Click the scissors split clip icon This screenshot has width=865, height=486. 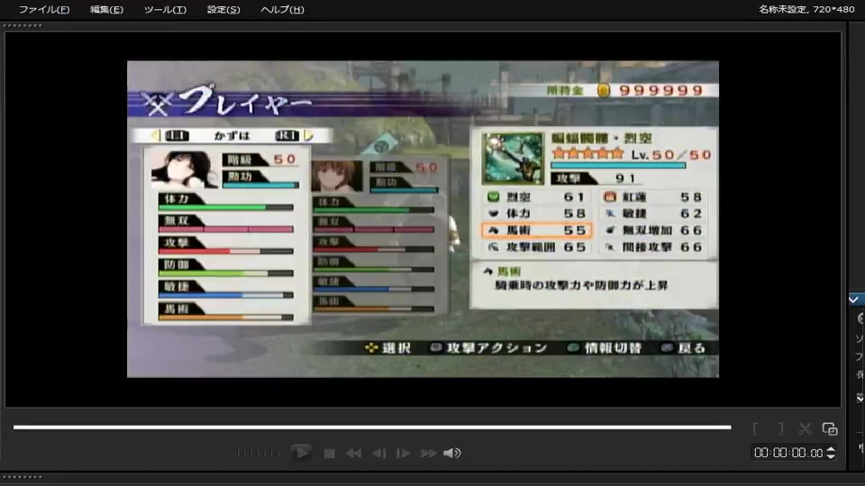(x=805, y=428)
